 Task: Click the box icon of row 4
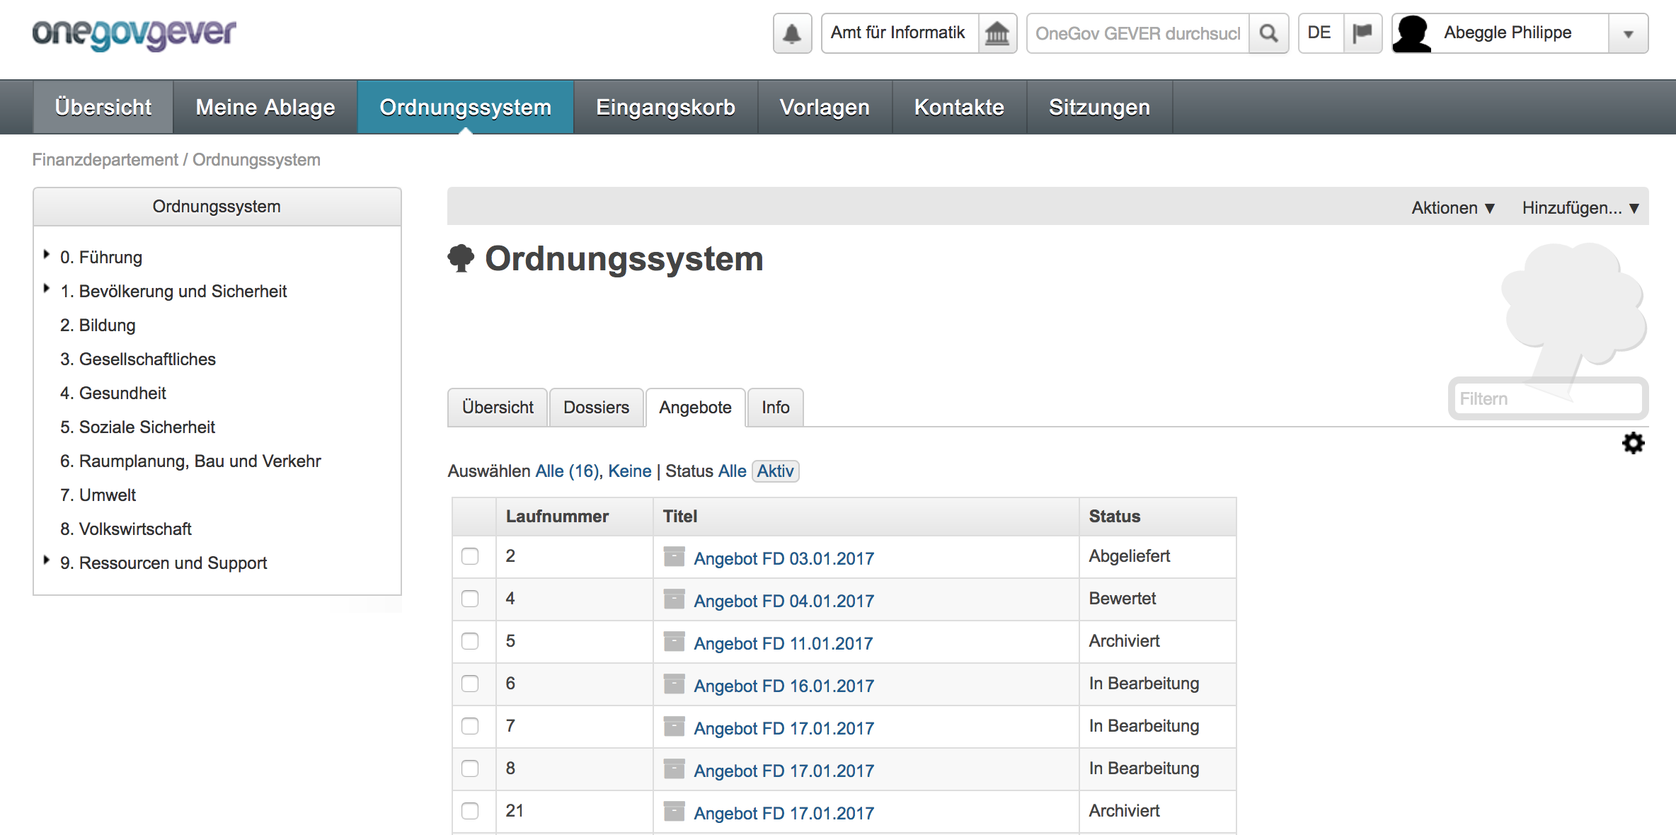pos(674,599)
